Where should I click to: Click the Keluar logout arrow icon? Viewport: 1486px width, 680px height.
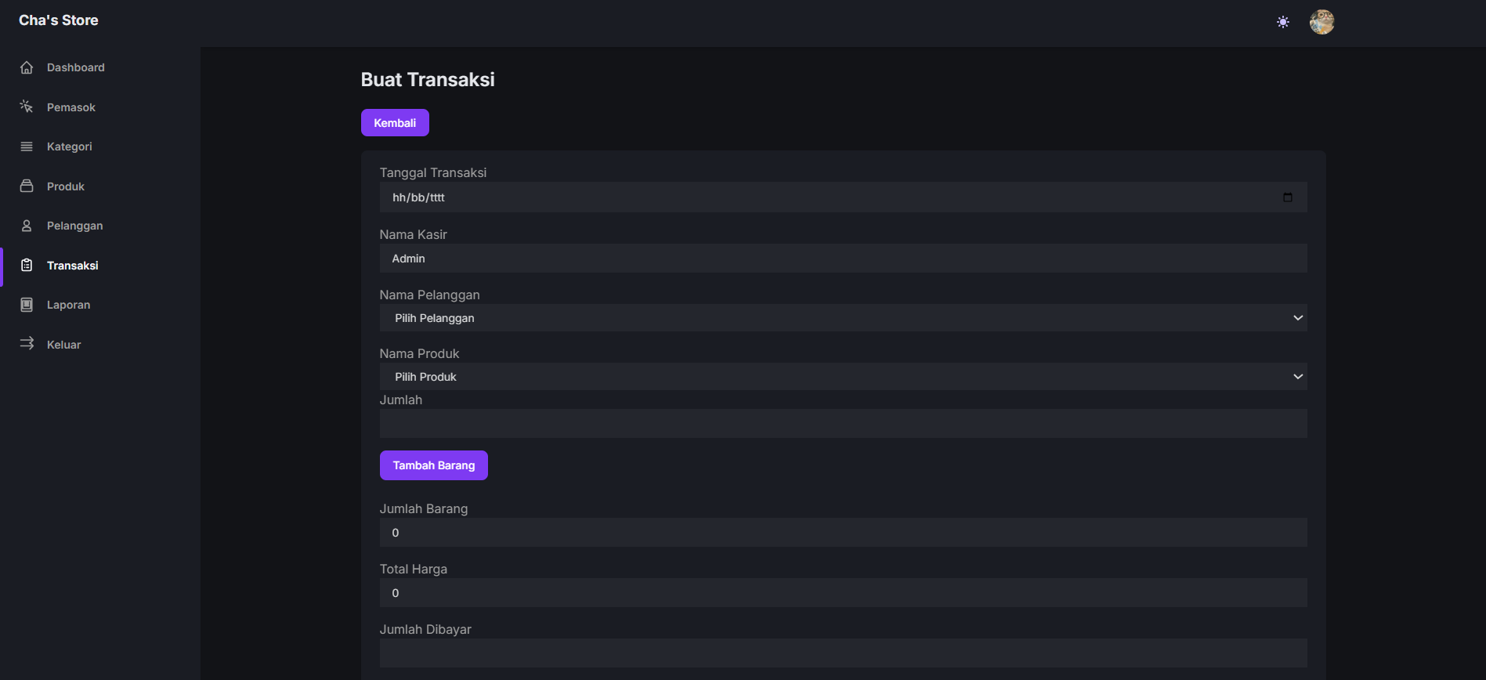(x=27, y=344)
